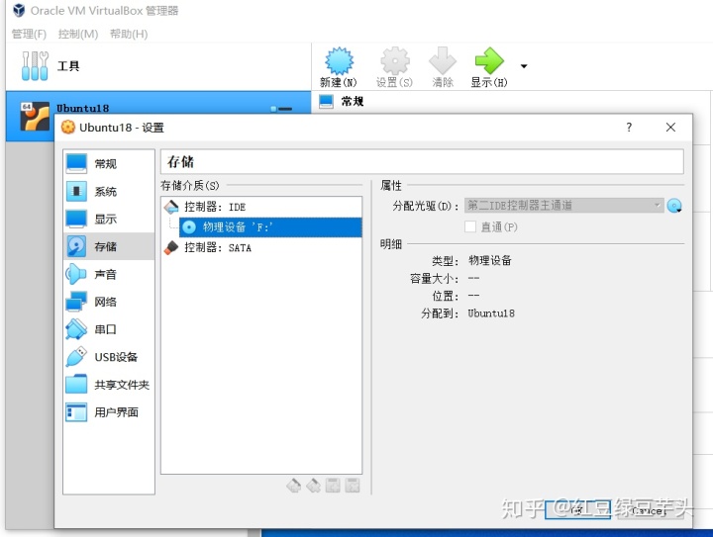Select the 控制器: SATA tree item
The height and width of the screenshot is (537, 713).
[261, 247]
